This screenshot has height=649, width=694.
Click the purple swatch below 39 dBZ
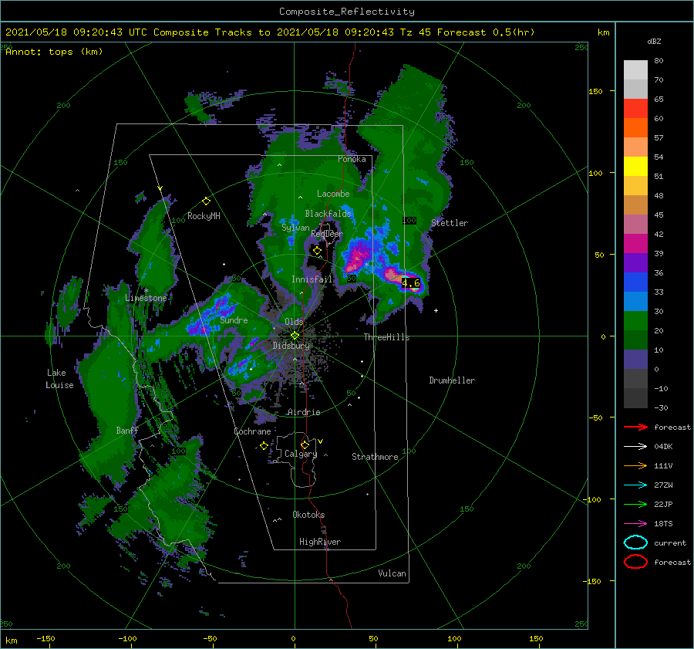click(635, 263)
